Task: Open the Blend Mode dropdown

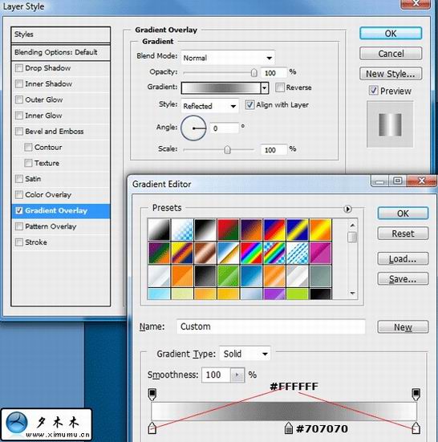Action: [228, 58]
